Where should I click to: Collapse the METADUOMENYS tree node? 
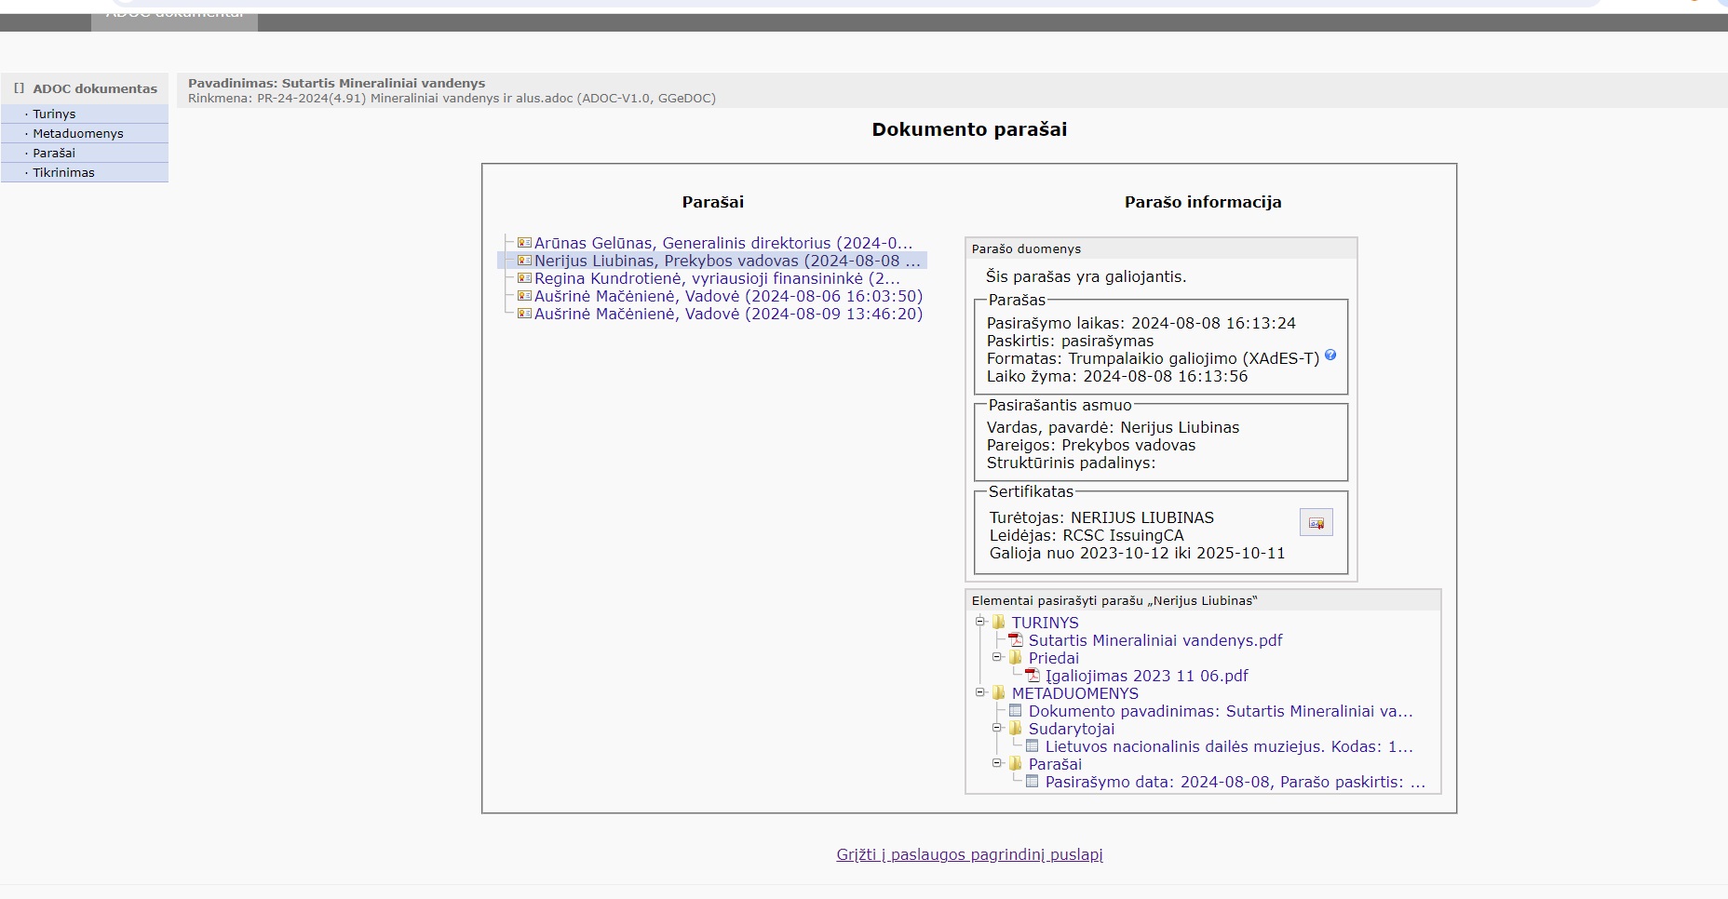(979, 692)
